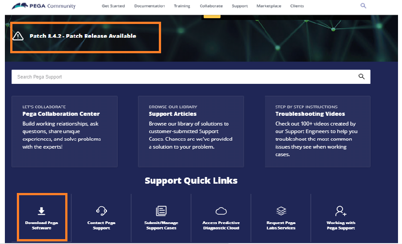Select the Download Pega Software quick link label
Image resolution: width=402 pixels, height=244 pixels.
[42, 225]
